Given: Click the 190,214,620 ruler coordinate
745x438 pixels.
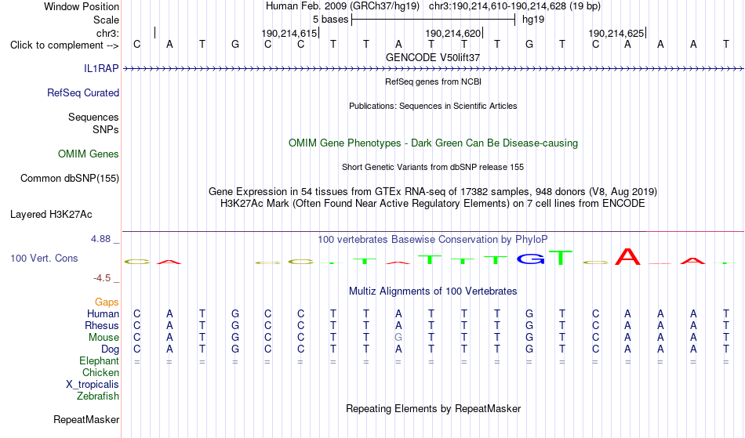Looking at the screenshot, I should pos(452,33).
